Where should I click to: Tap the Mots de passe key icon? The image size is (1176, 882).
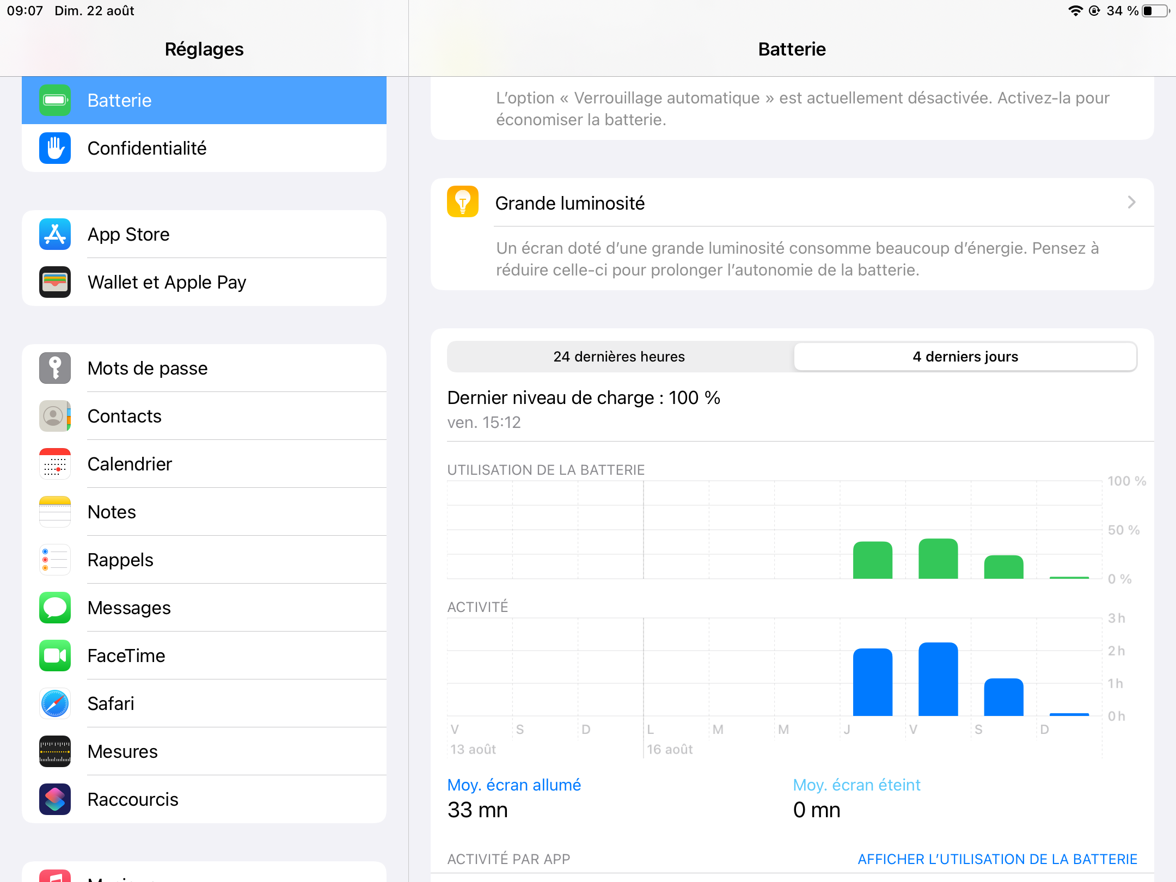point(55,368)
